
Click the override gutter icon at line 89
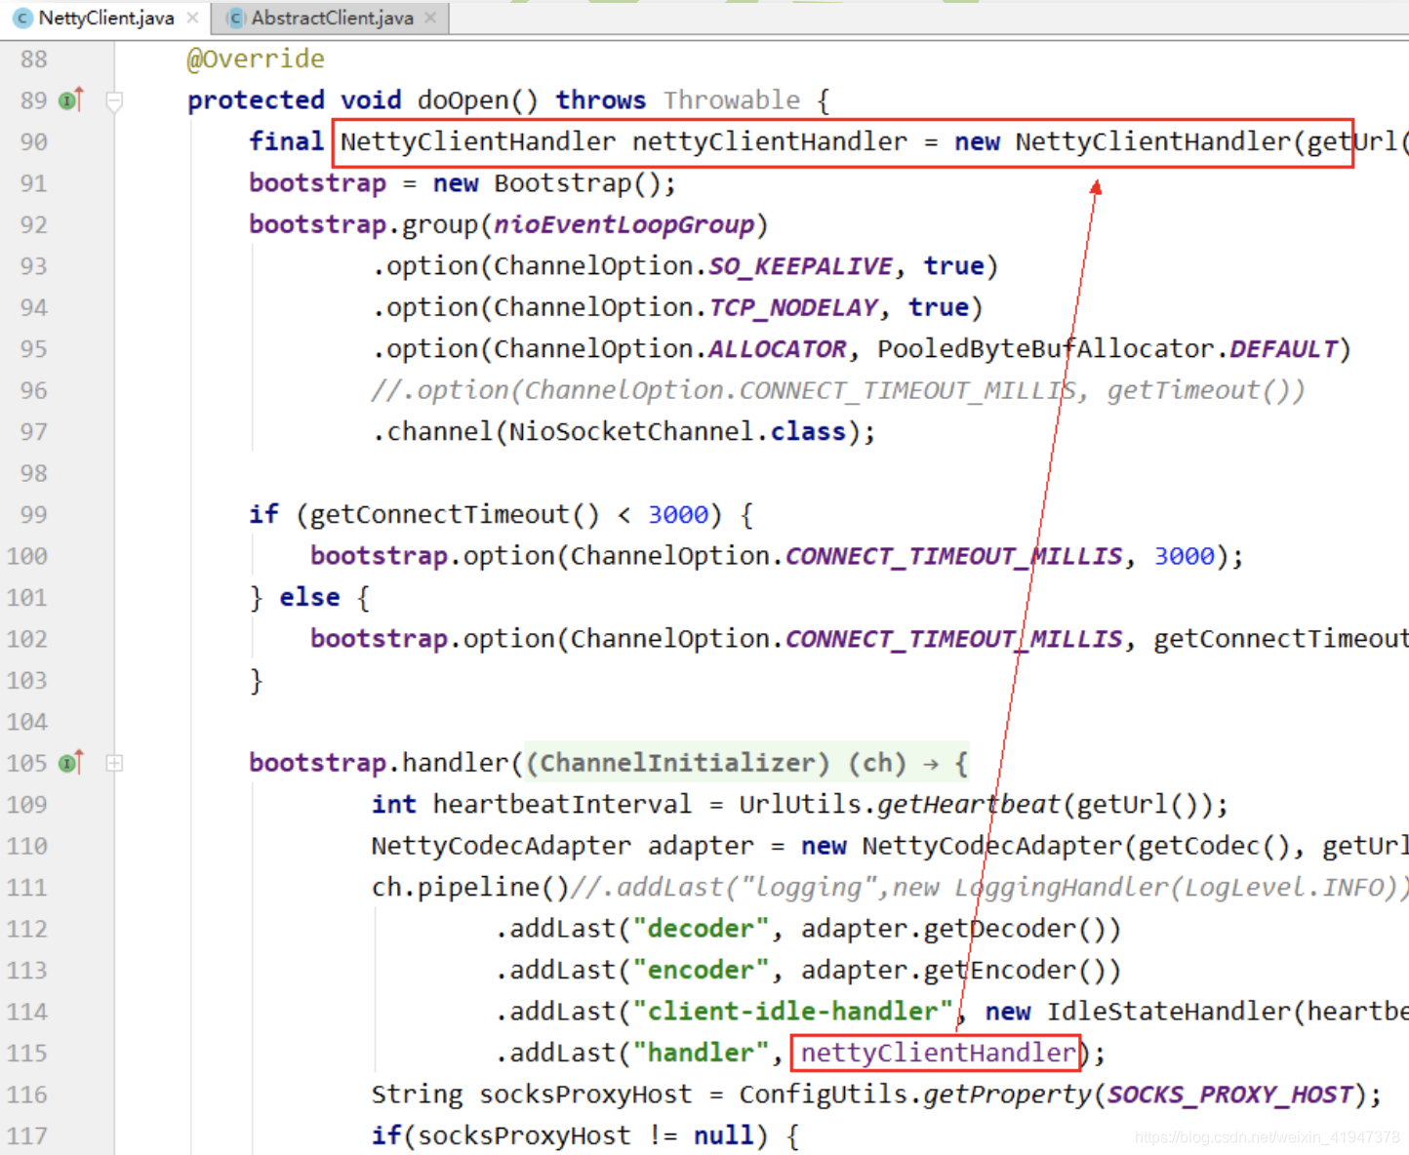(71, 100)
